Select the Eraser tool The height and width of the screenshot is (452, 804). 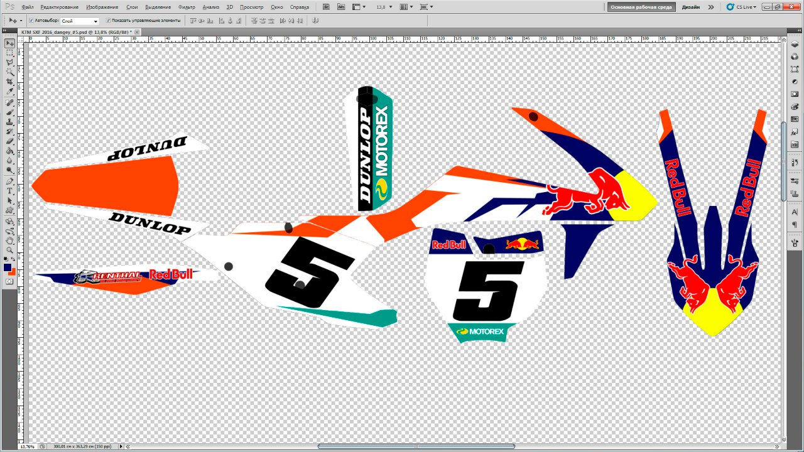[x=10, y=141]
